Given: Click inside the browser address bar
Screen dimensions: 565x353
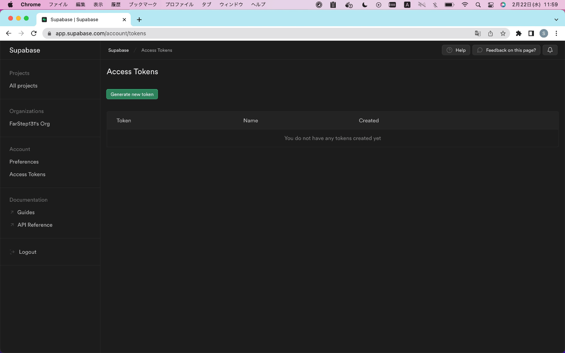Looking at the screenshot, I should [242, 33].
